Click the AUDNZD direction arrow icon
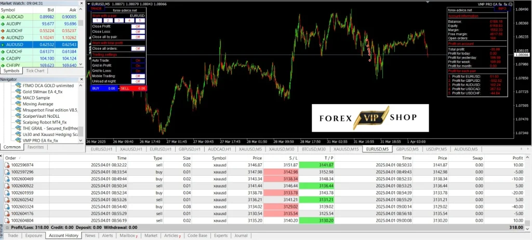Screen dimensions: 532x240 point(3,37)
